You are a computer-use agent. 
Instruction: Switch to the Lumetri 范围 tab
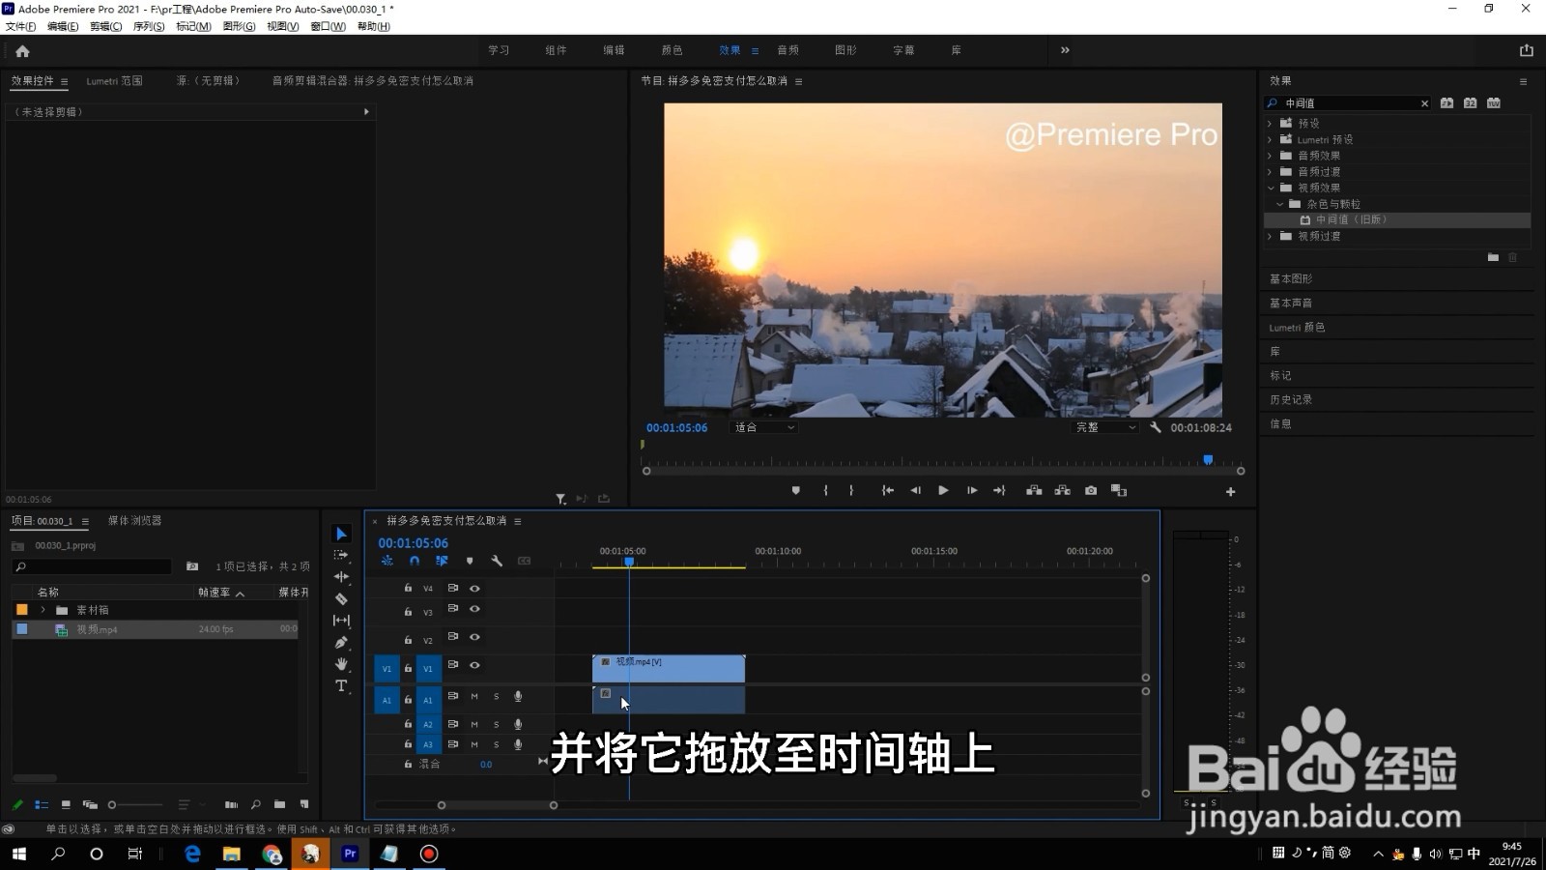(114, 81)
